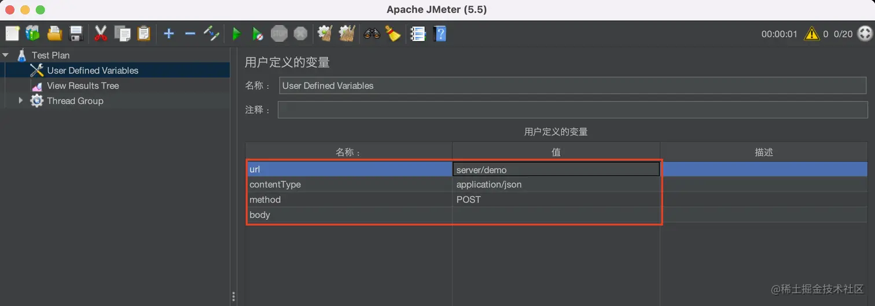Viewport: 875px width, 306px height.
Task: Select the method variable name cell
Action: [x=350, y=200]
